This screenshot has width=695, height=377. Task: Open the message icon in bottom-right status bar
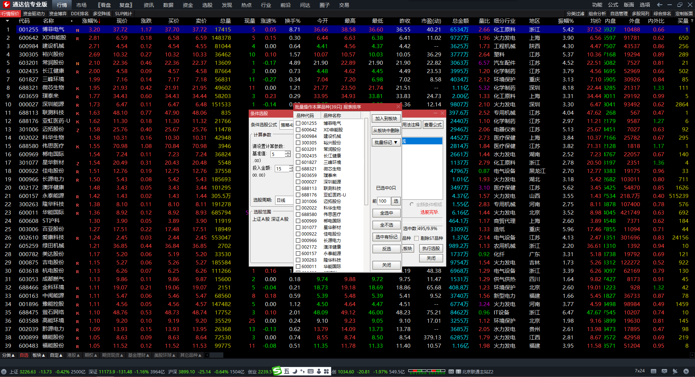pos(664,371)
